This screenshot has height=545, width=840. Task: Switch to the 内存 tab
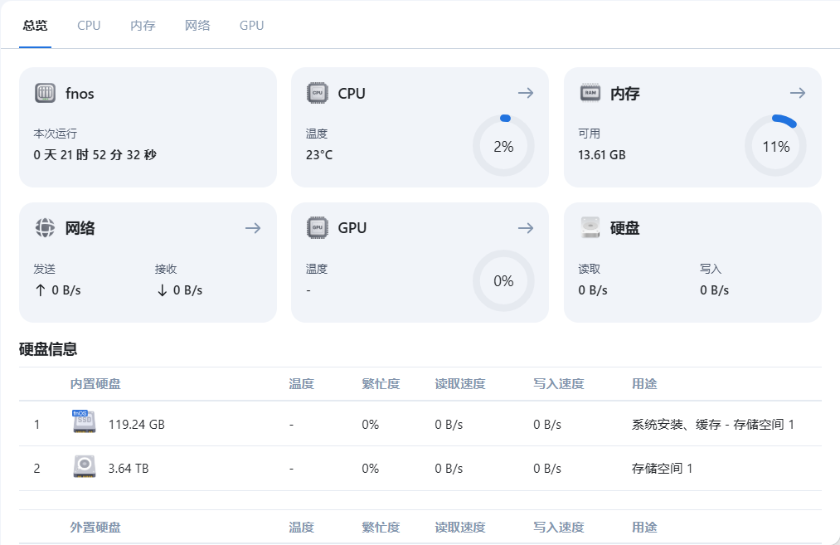click(x=143, y=25)
